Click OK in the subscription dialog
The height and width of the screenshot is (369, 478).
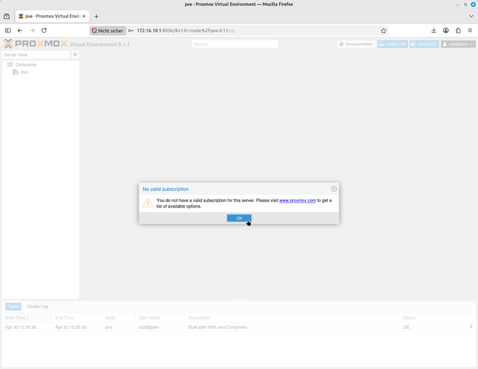pos(239,218)
